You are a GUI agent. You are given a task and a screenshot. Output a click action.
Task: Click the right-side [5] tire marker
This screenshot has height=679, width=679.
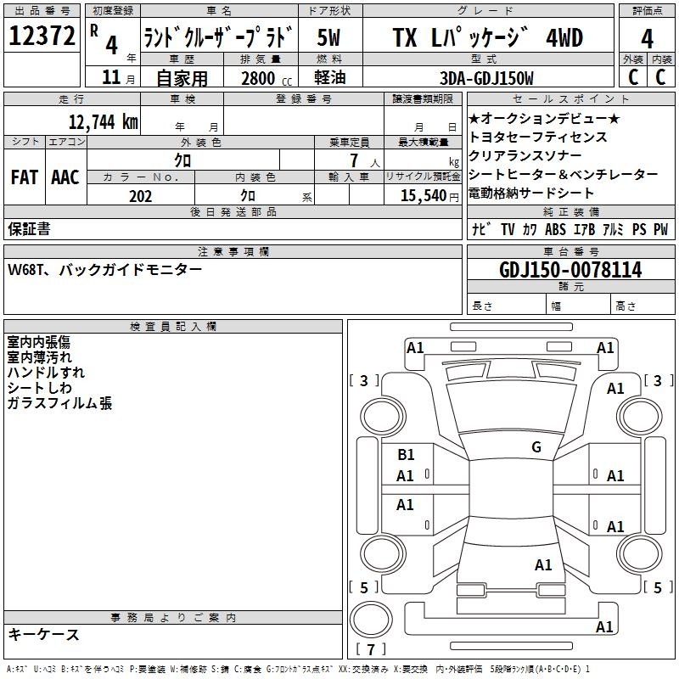(x=658, y=587)
